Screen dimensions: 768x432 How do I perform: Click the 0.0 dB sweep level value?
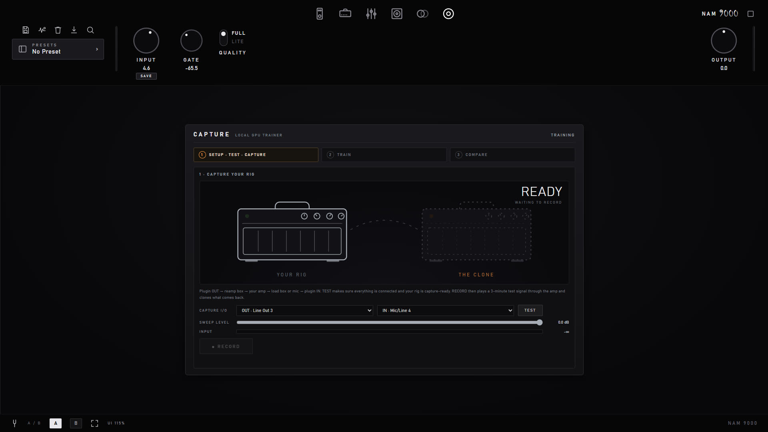coord(564,322)
